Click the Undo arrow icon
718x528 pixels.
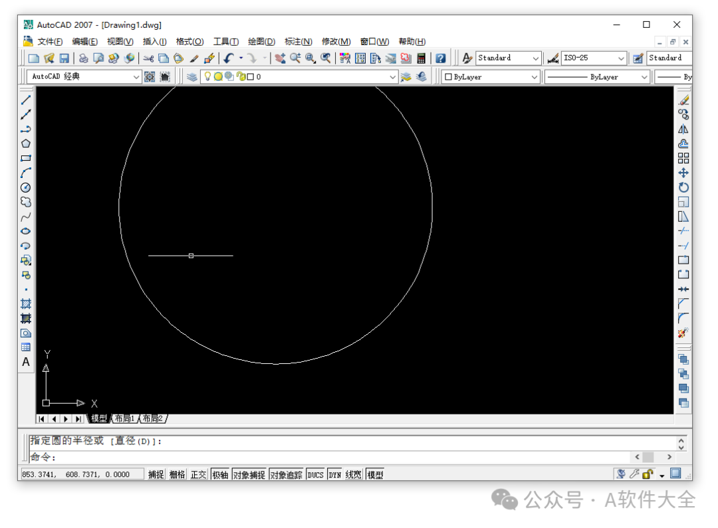229,58
